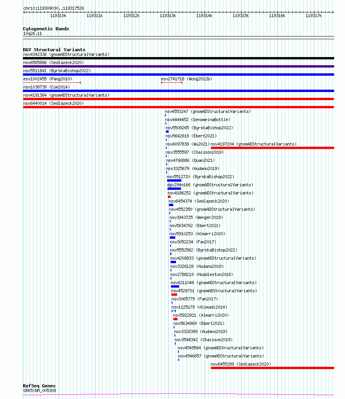Select the nsv4191364 gnomADStructuralVariants label
345x399 pixels.
[66, 95]
